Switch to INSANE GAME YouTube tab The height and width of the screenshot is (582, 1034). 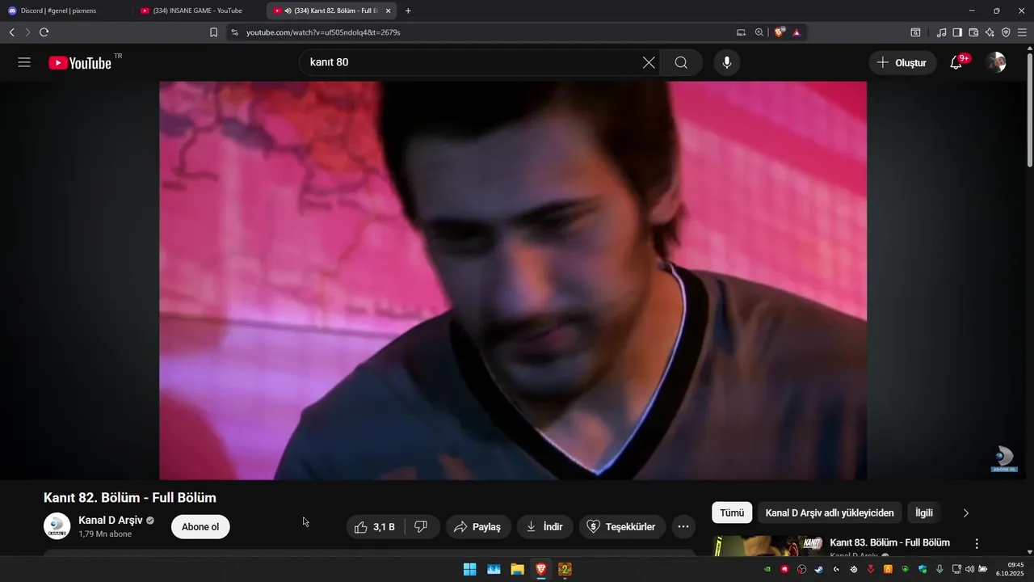pyautogui.click(x=198, y=11)
